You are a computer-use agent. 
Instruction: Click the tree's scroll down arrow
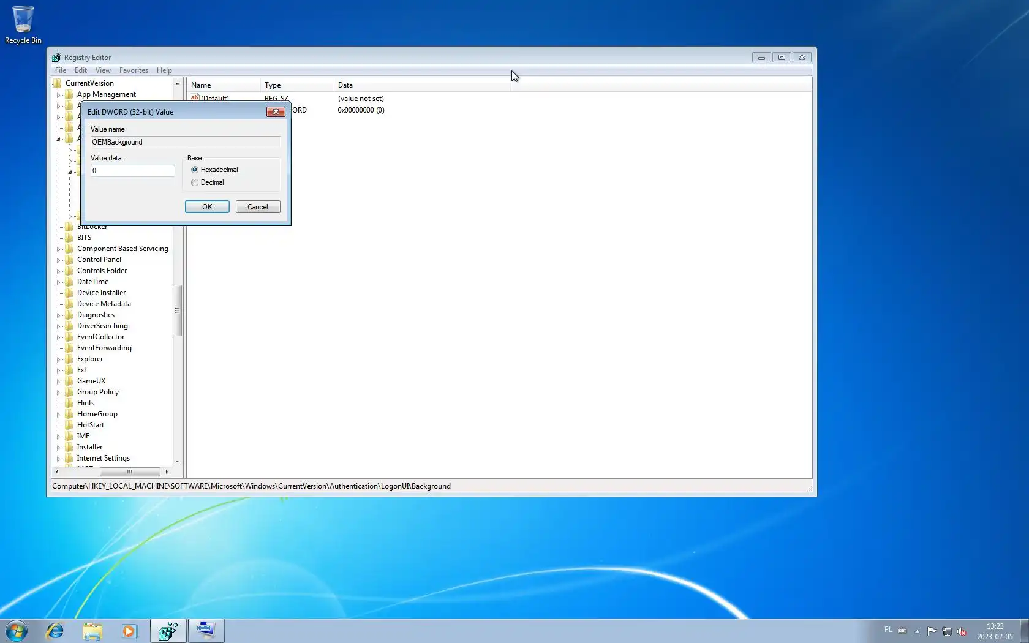(x=178, y=461)
